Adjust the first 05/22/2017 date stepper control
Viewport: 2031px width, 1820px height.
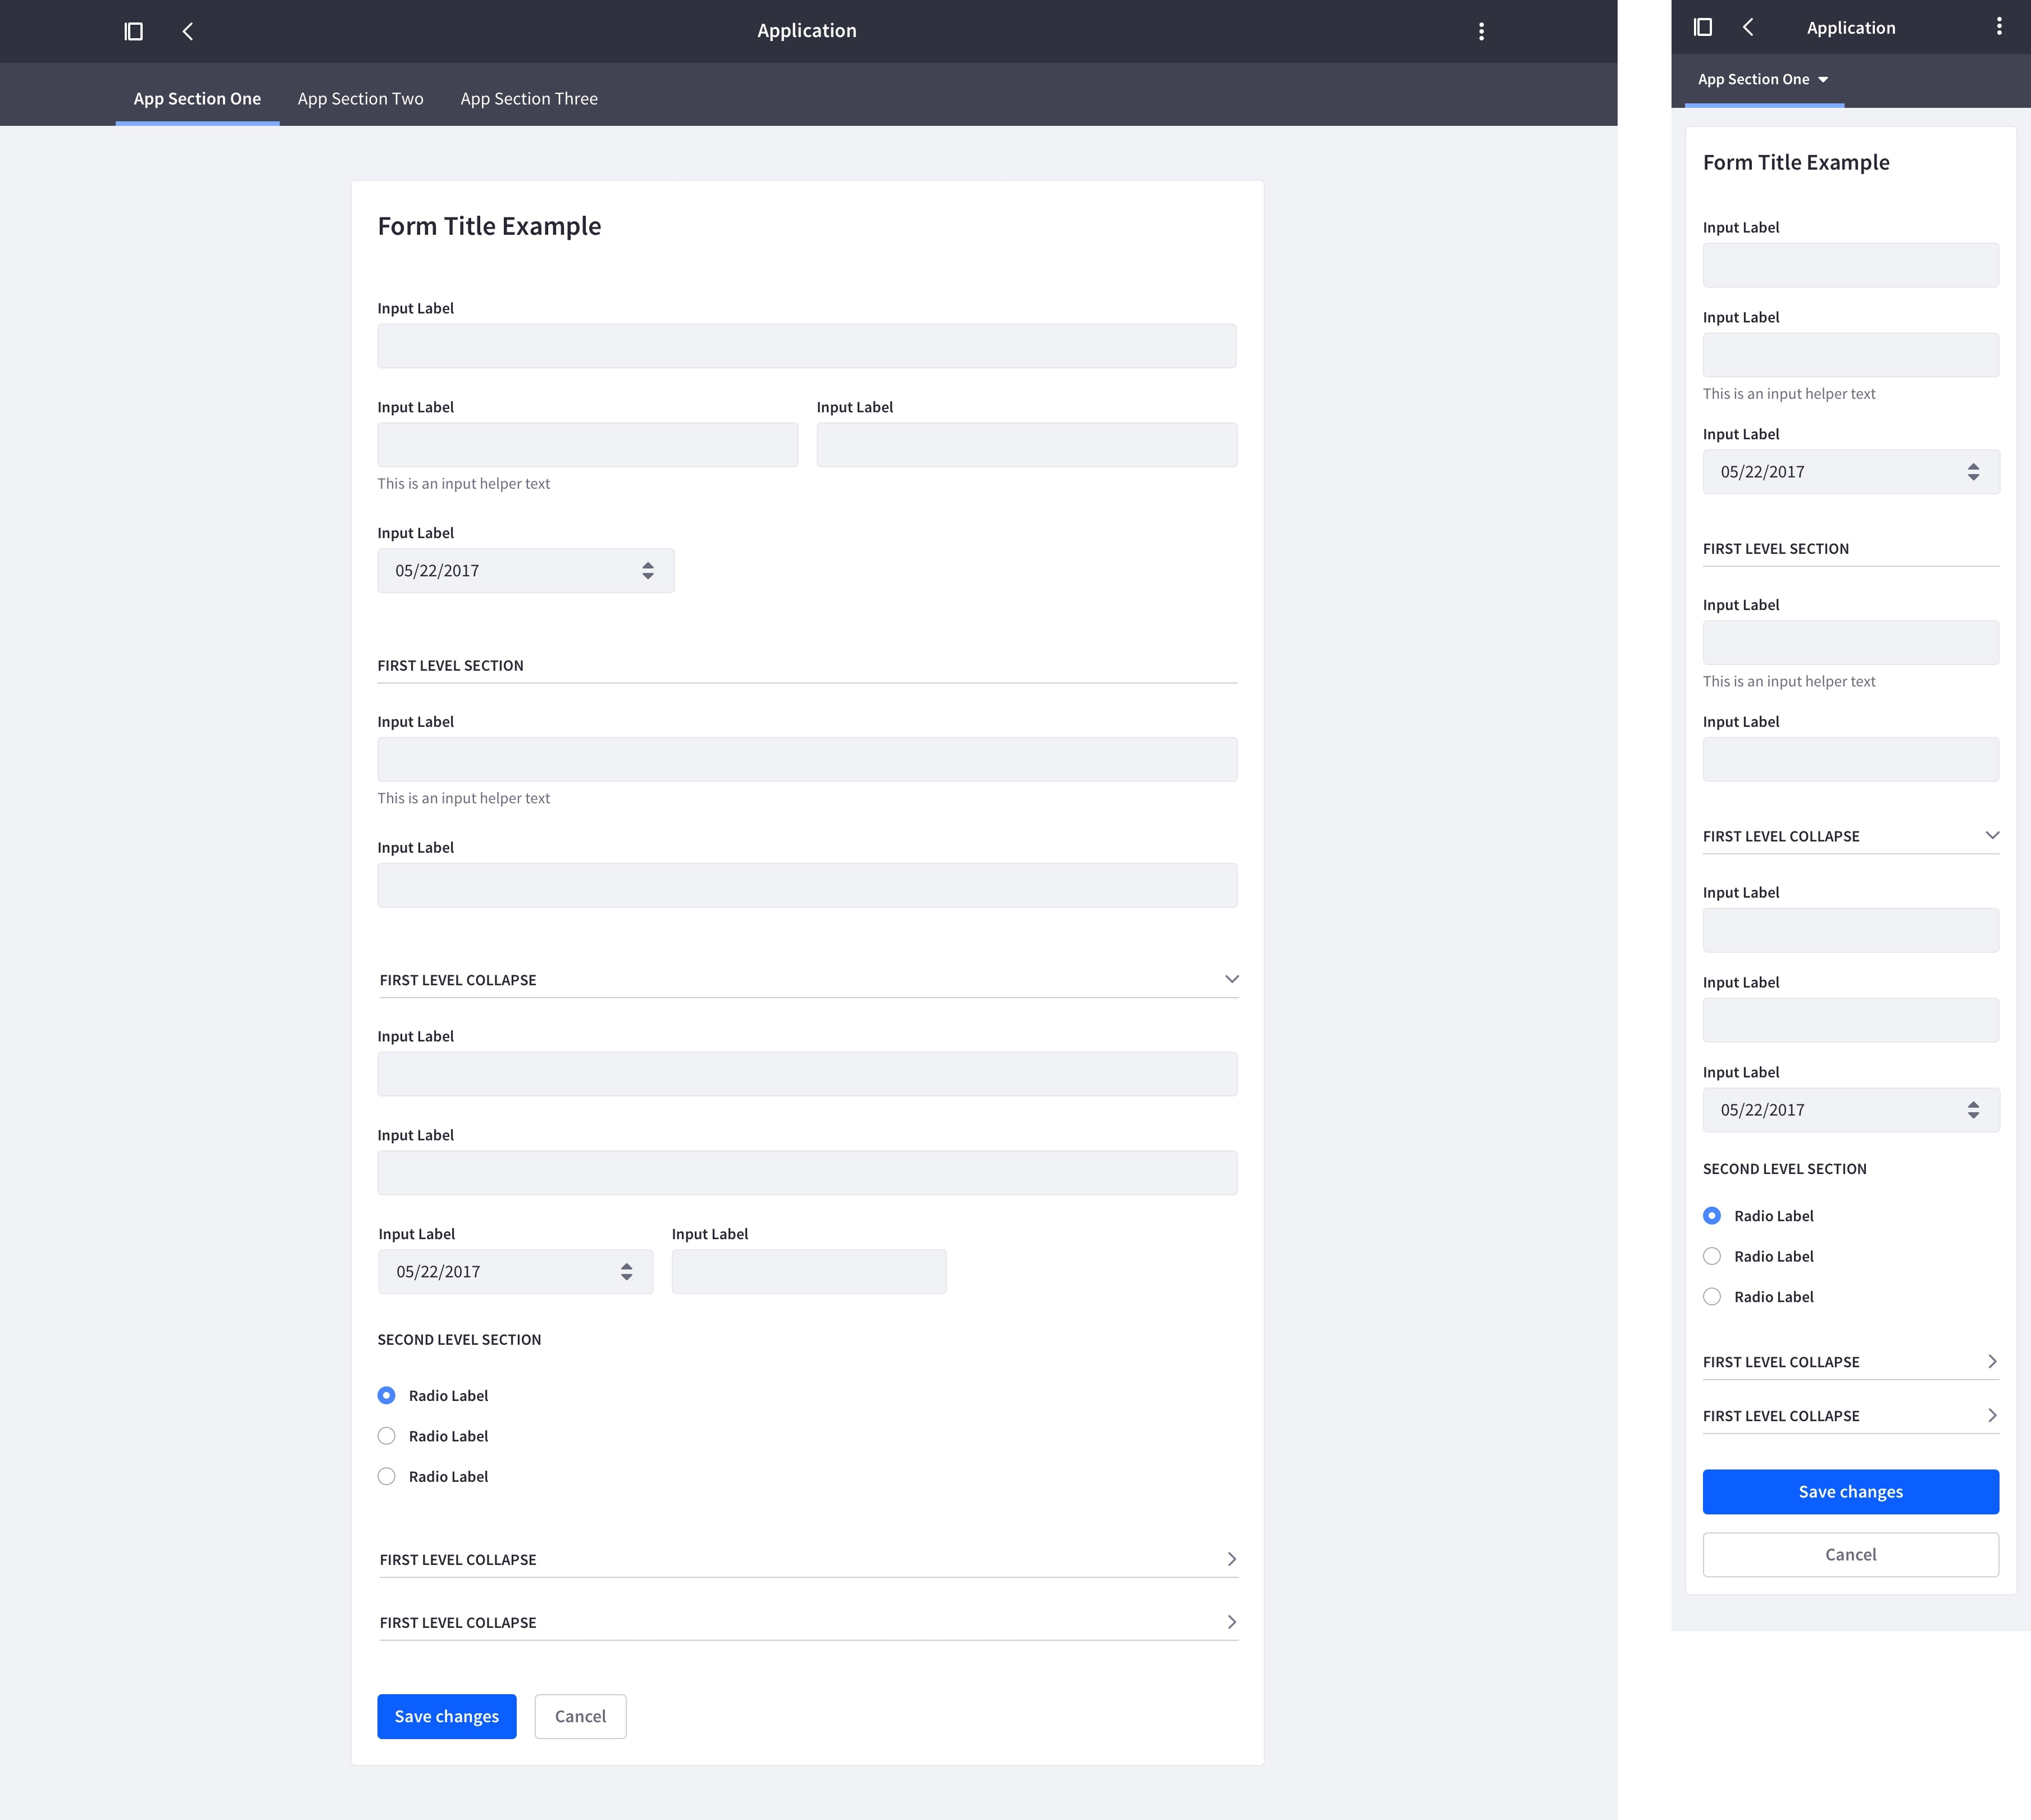coord(648,570)
